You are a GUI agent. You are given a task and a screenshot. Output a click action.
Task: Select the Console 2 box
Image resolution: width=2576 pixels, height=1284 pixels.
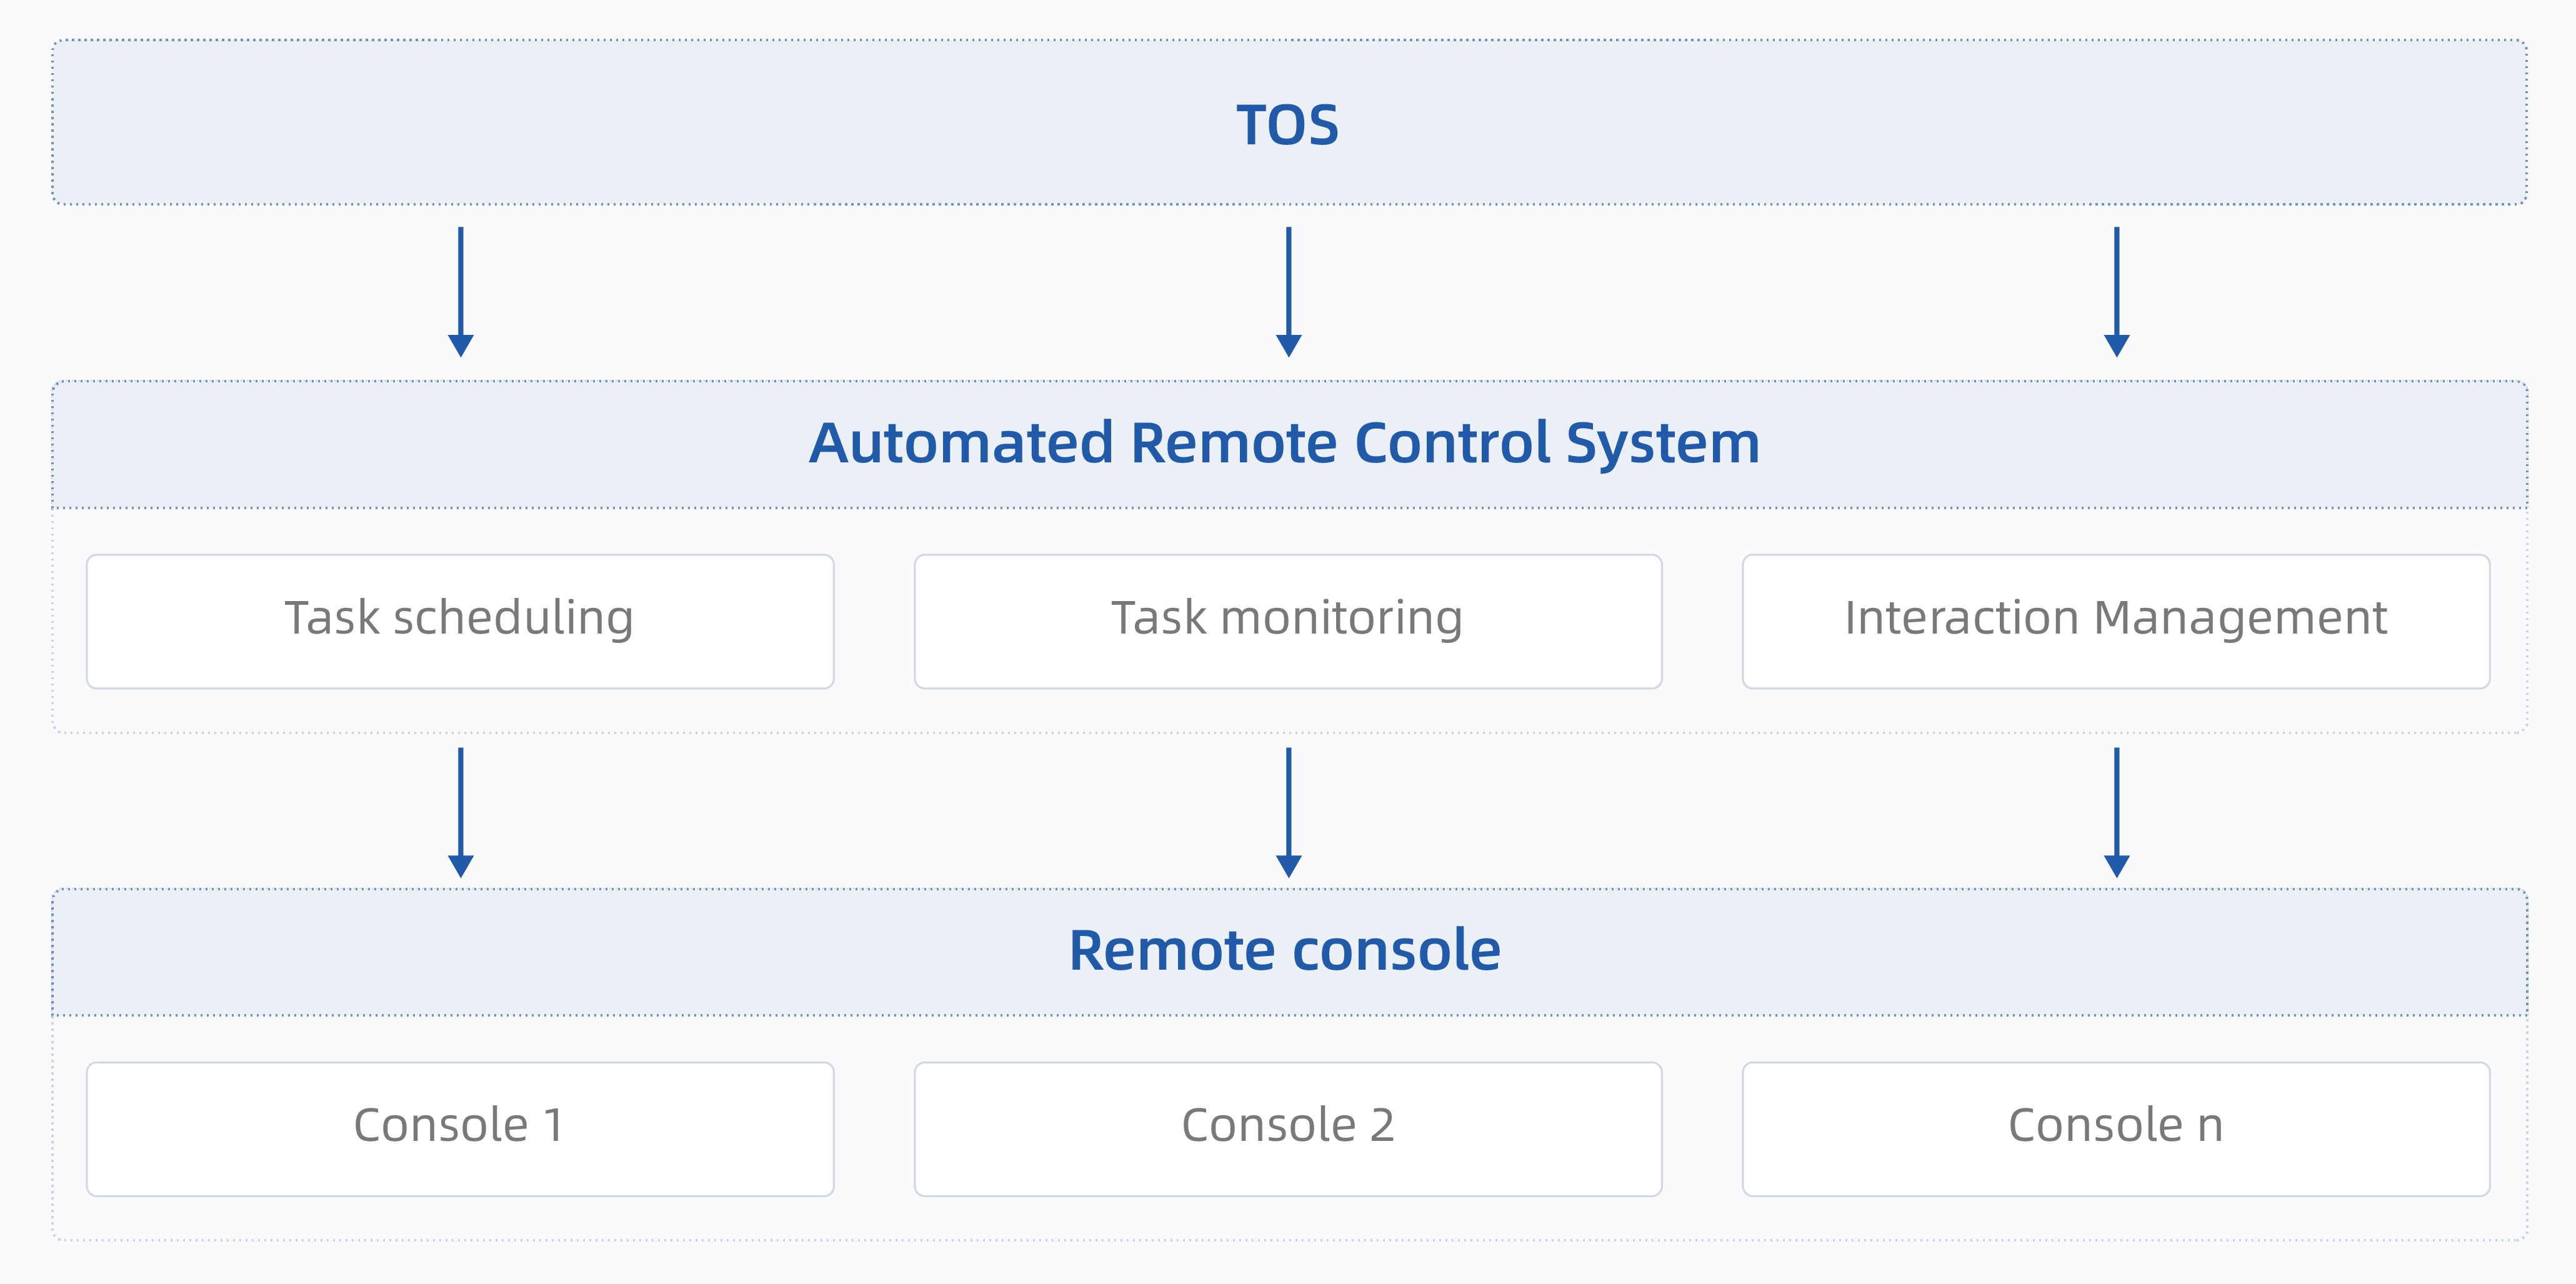click(1288, 1129)
